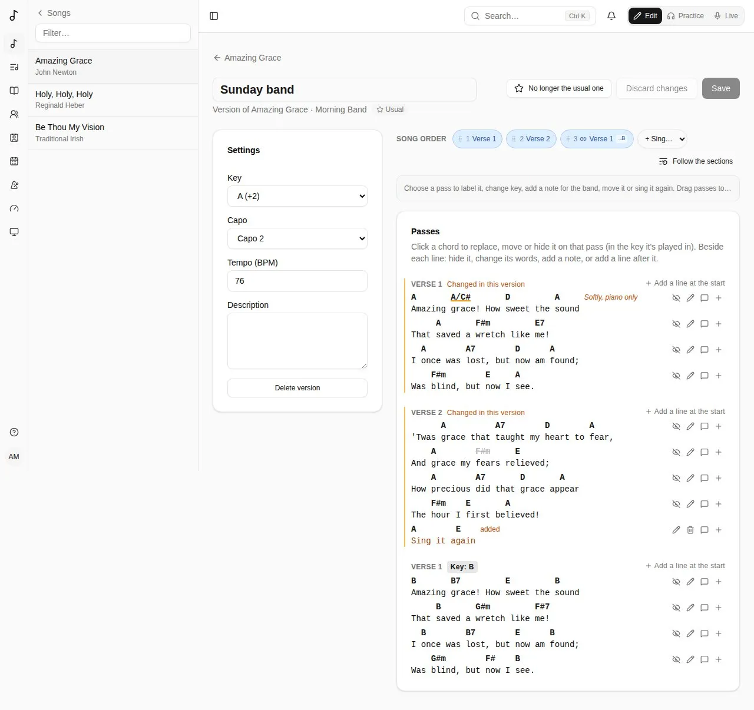Open the Capo dropdown showing Capo 2
Viewport: 754px width, 710px height.
coord(297,238)
